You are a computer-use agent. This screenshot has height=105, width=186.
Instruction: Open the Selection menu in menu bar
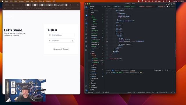coord(21,1)
